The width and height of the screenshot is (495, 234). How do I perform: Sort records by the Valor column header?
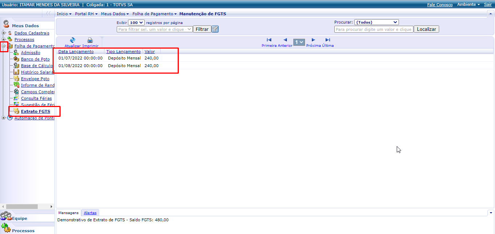pos(149,52)
